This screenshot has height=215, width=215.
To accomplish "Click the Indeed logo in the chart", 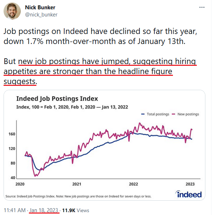I will (x=188, y=194).
